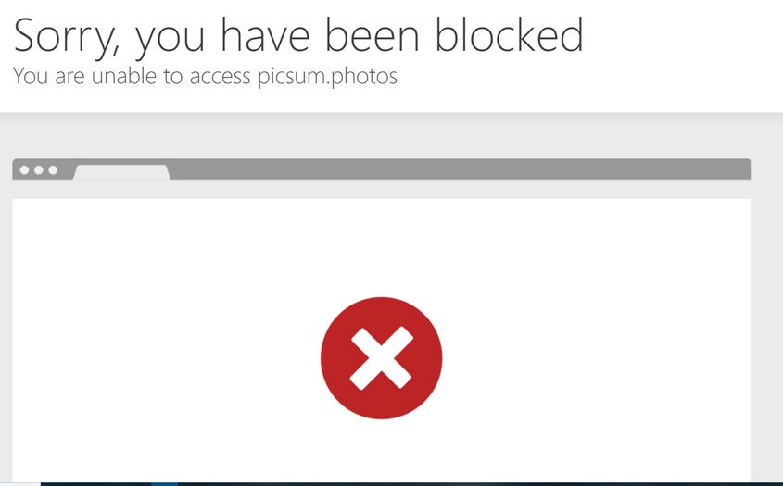Click the "Sorry, you have been blocked" heading
783x486 pixels.
coord(298,36)
